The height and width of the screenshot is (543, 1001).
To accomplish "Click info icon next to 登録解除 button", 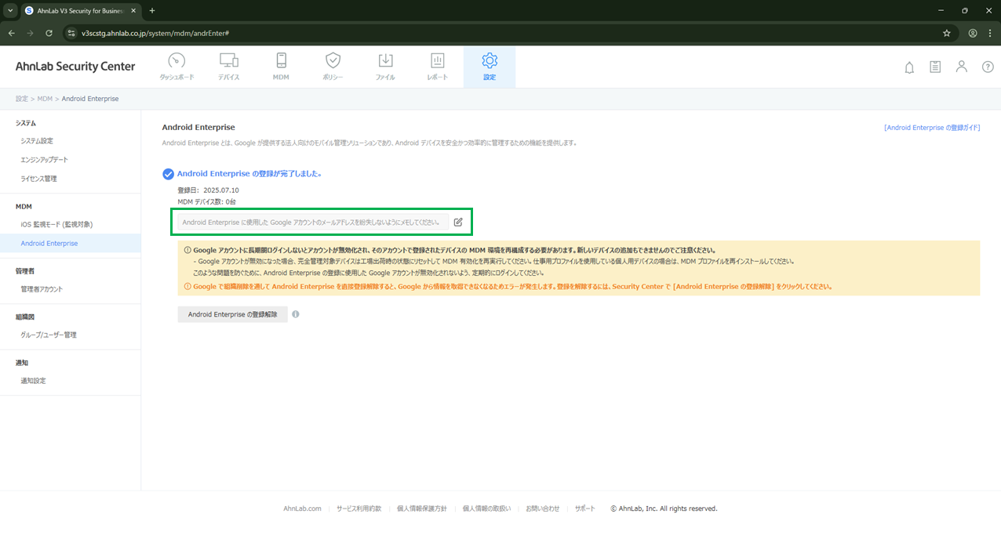I will [x=296, y=314].
